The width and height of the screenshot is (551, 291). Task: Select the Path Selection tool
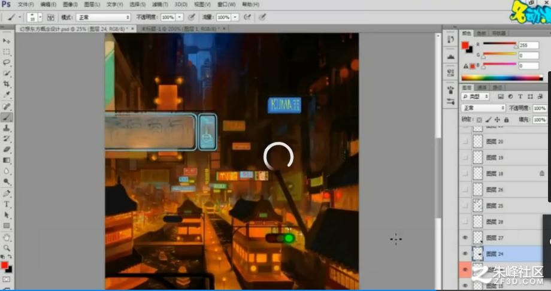[x=7, y=215]
